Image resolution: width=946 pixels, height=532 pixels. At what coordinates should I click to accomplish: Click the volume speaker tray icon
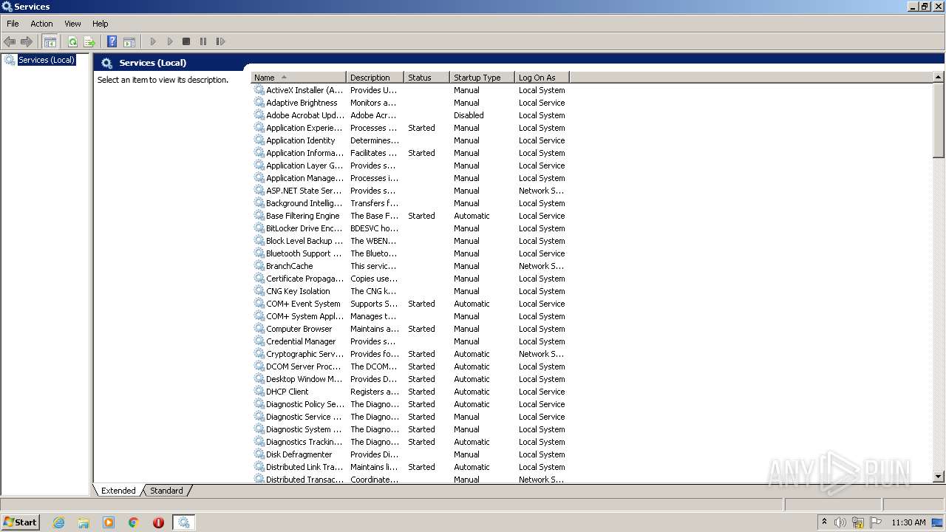coord(840,522)
